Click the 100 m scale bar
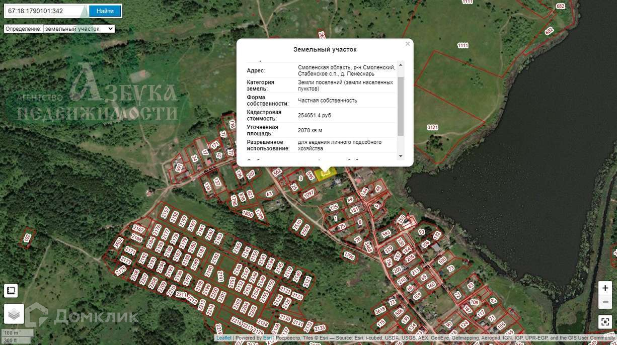Viewport: 617px width, 345px height. [18, 333]
